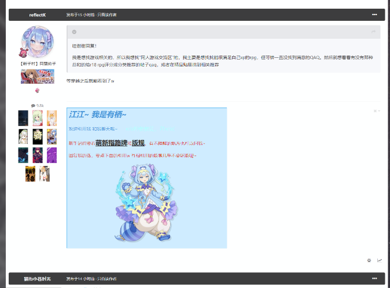
Task: Click the blue hooded chibi character signature image
Action: click(x=146, y=202)
